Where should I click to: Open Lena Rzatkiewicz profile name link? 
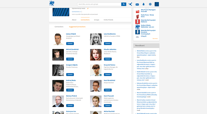coord(110,34)
